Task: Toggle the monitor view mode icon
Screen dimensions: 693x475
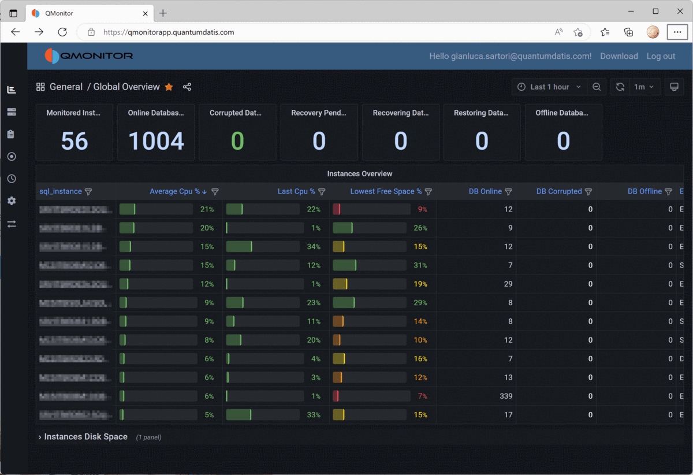Action: (673, 87)
